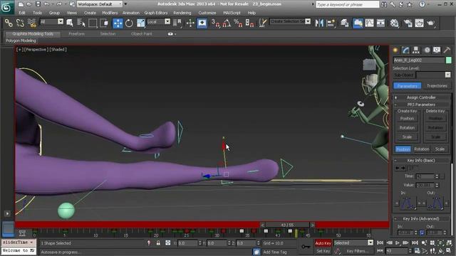Collapse the Assign Controller rollout
The width and height of the screenshot is (456, 256).
[420, 97]
